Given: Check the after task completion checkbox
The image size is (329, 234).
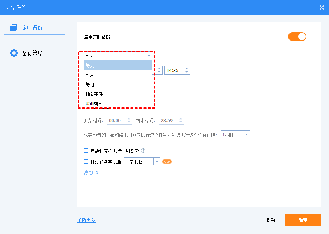Looking at the screenshot, I should pos(86,162).
